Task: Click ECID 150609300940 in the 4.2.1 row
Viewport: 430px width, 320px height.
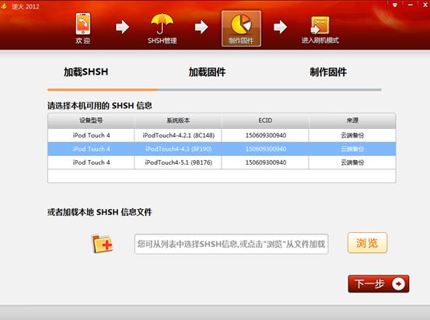Action: point(266,135)
